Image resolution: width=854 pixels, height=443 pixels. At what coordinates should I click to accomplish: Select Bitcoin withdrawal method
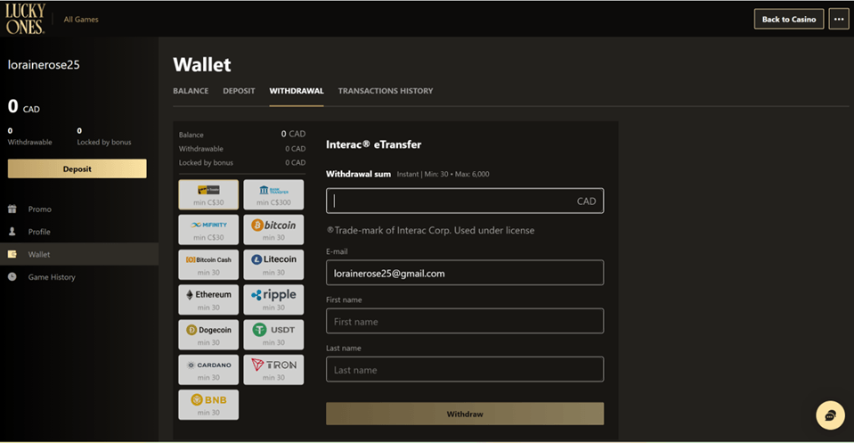[273, 229]
